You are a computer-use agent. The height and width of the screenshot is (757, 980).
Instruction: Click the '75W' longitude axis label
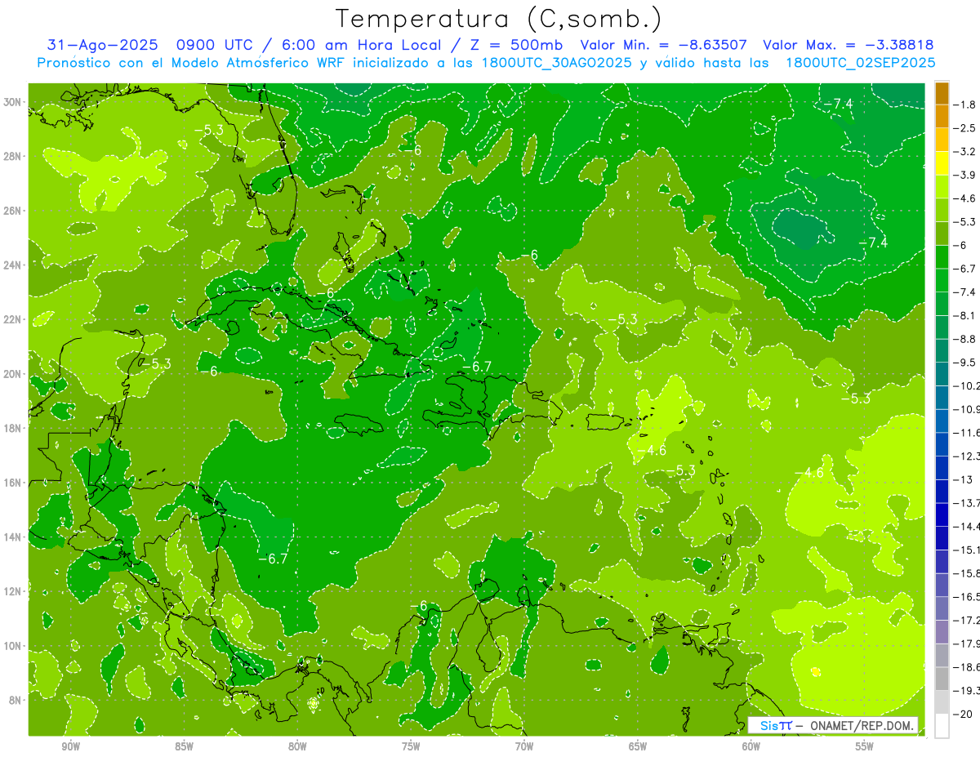[x=411, y=746]
